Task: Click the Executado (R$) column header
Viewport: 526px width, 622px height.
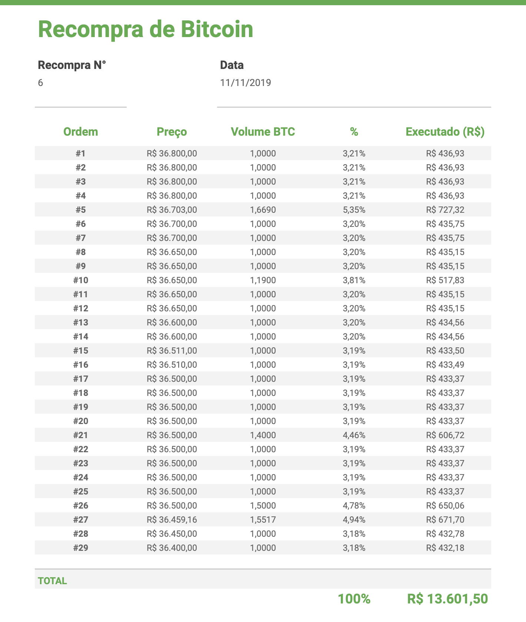Action: click(445, 132)
